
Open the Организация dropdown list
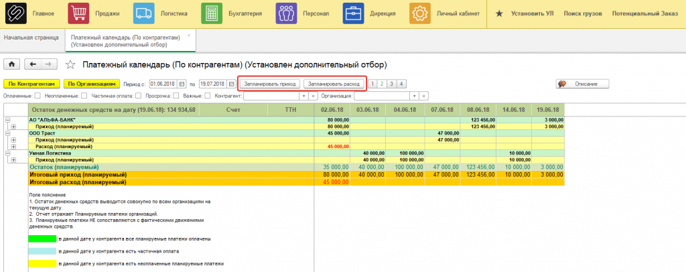pyautogui.click(x=415, y=96)
